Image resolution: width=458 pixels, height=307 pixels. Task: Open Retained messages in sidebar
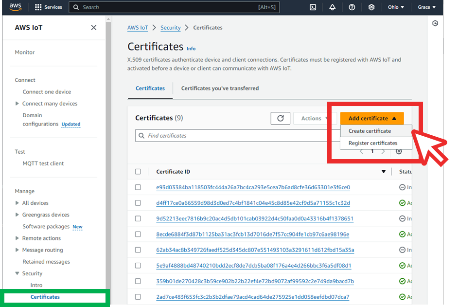click(46, 262)
